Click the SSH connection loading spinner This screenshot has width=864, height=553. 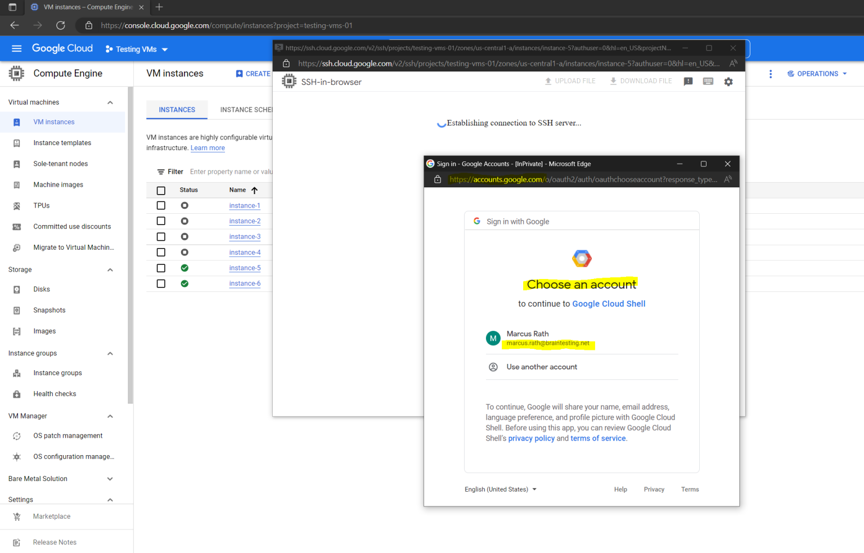point(441,123)
